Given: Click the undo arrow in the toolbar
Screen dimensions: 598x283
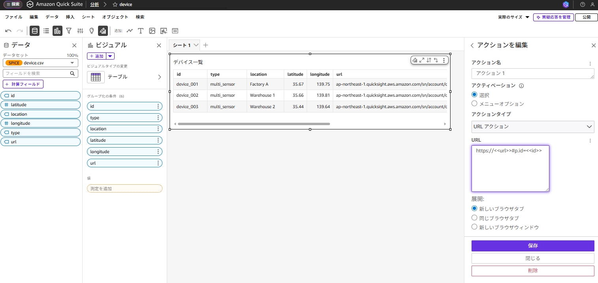Looking at the screenshot, I should point(8,31).
